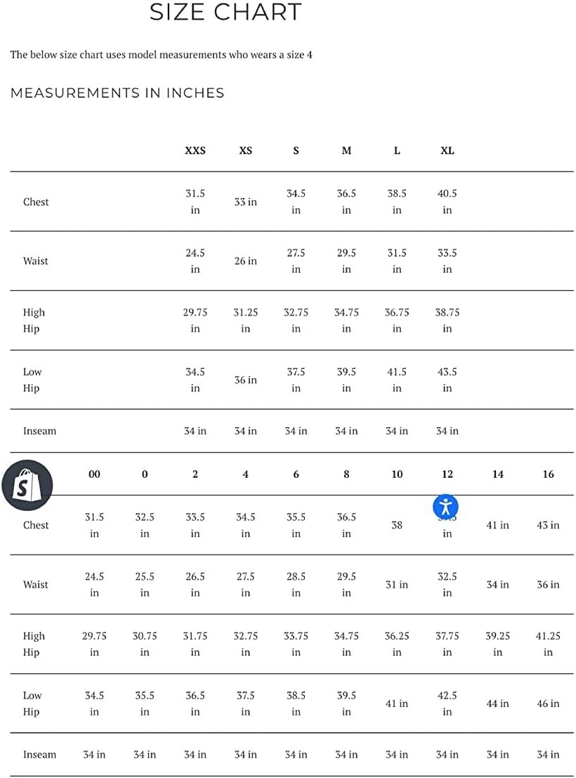Select the XS size column header
The height and width of the screenshot is (778, 576).
coord(245,150)
